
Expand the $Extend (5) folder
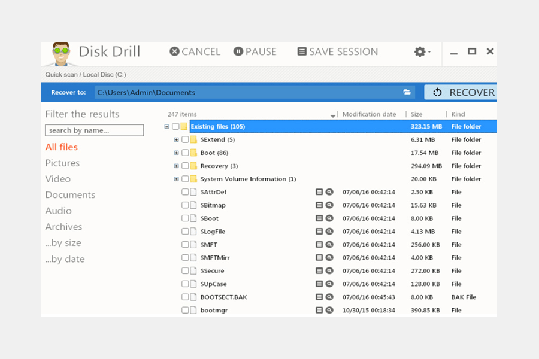pos(176,139)
